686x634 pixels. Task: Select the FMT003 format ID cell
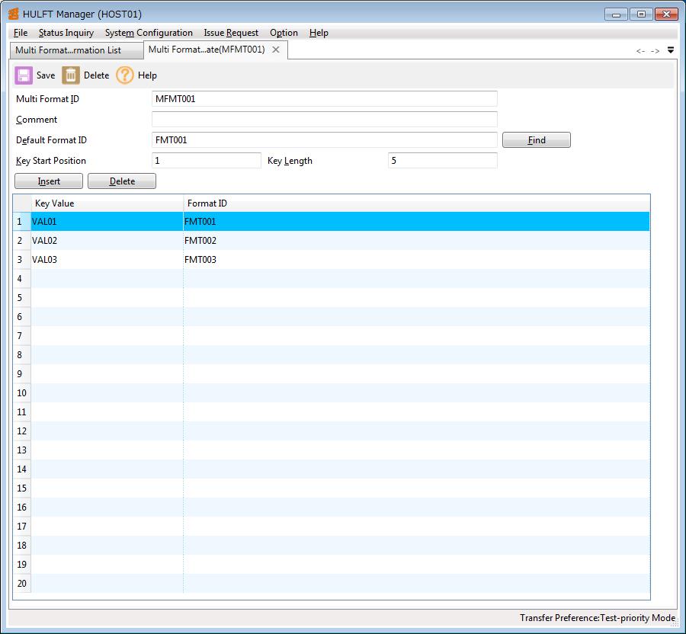(x=416, y=259)
